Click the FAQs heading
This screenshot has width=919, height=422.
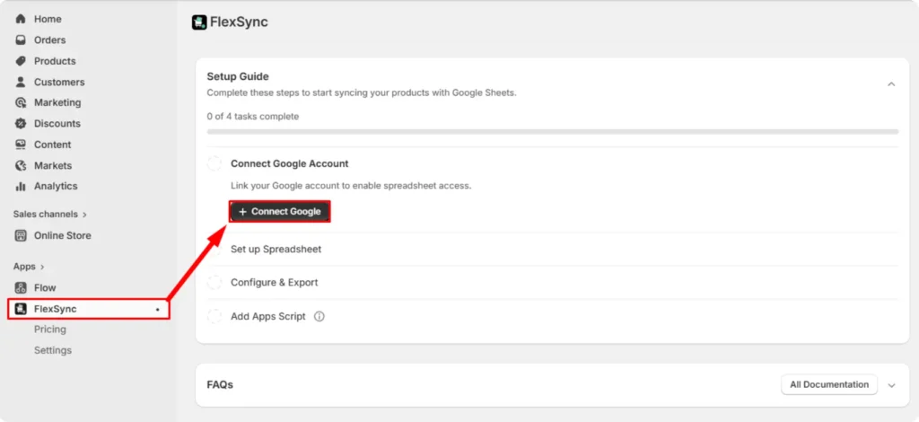coord(220,385)
